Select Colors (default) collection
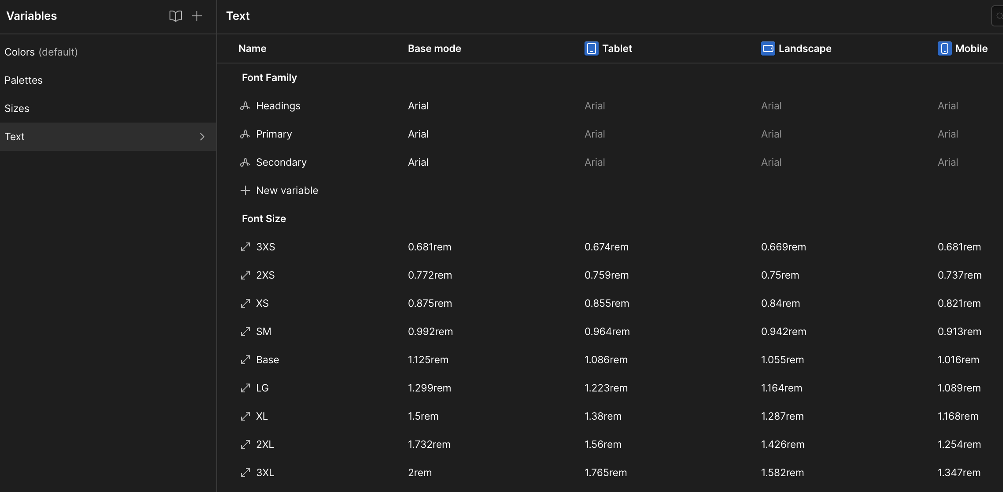Screen dimensions: 1003x492 click(x=41, y=52)
